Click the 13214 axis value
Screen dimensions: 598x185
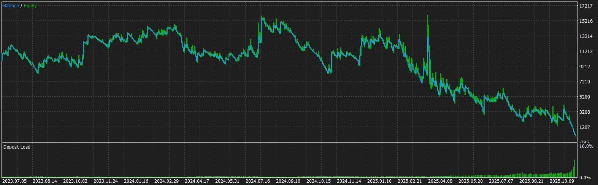click(x=586, y=36)
